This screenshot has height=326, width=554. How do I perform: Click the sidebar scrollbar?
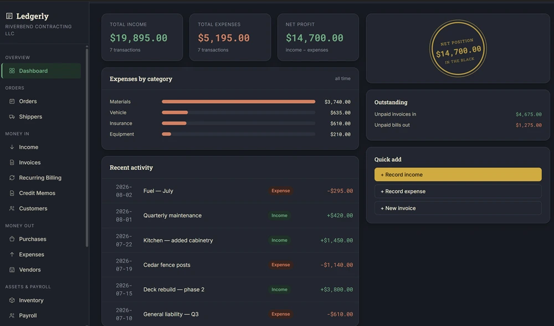[87, 148]
